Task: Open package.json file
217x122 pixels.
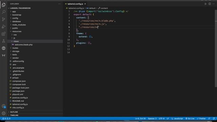Action: tap(18, 91)
